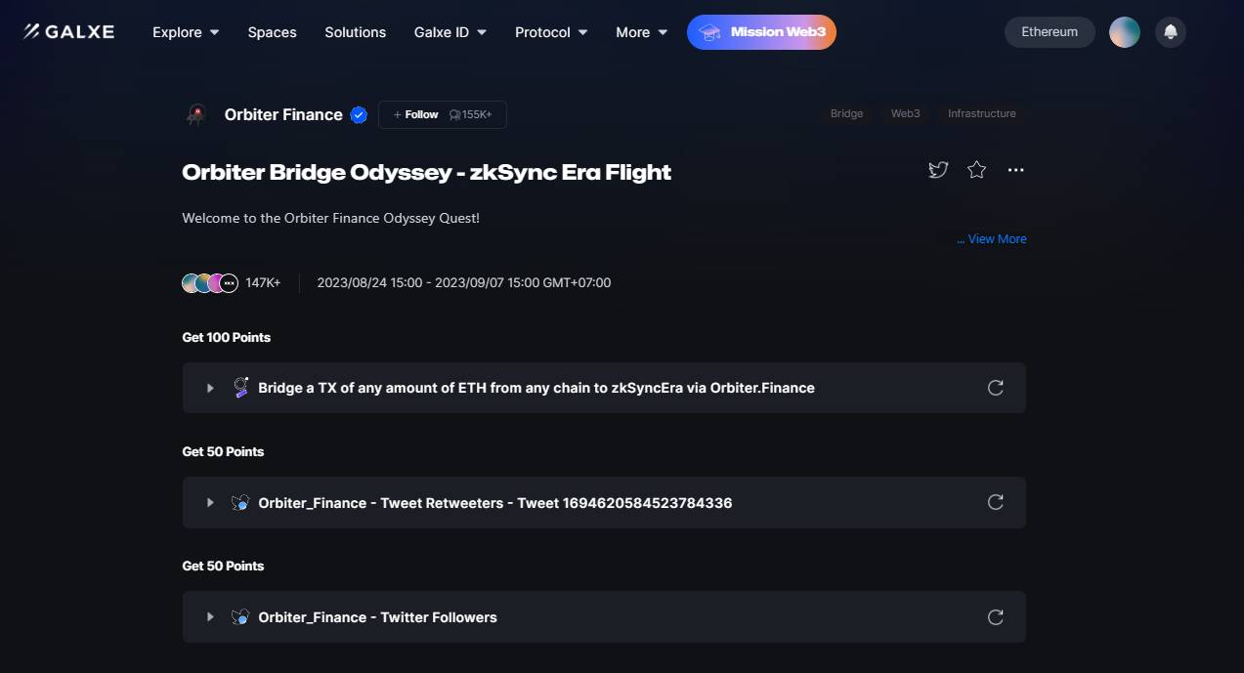Click the Welcome to the Orbiter Finance text

point(330,218)
